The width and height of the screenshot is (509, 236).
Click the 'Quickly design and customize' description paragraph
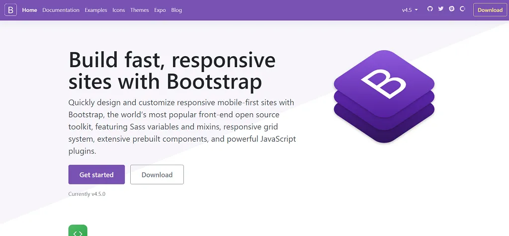[182, 127]
